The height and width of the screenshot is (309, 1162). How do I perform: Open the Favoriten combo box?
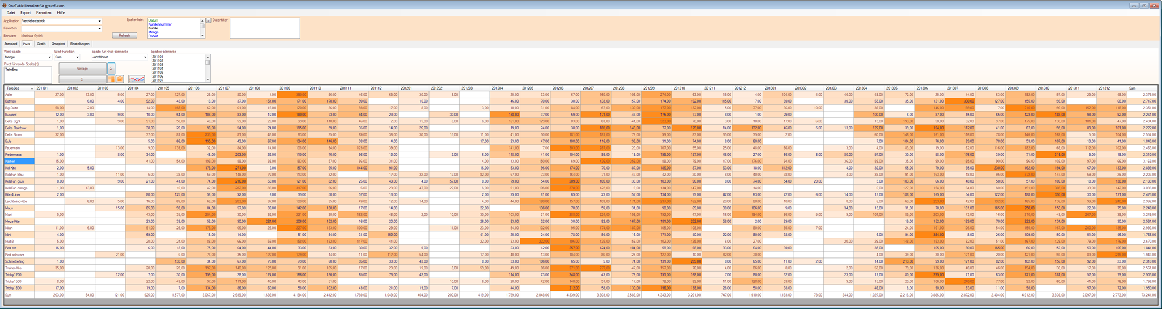point(100,28)
